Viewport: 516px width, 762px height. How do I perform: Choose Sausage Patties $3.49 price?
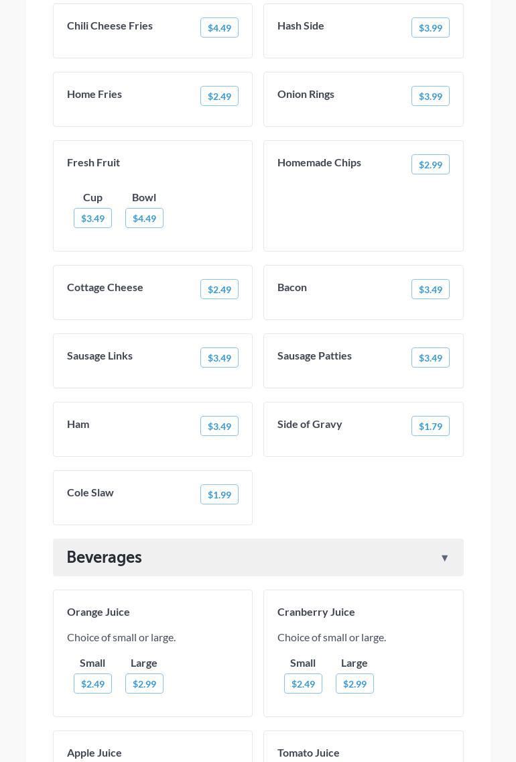pos(430,358)
